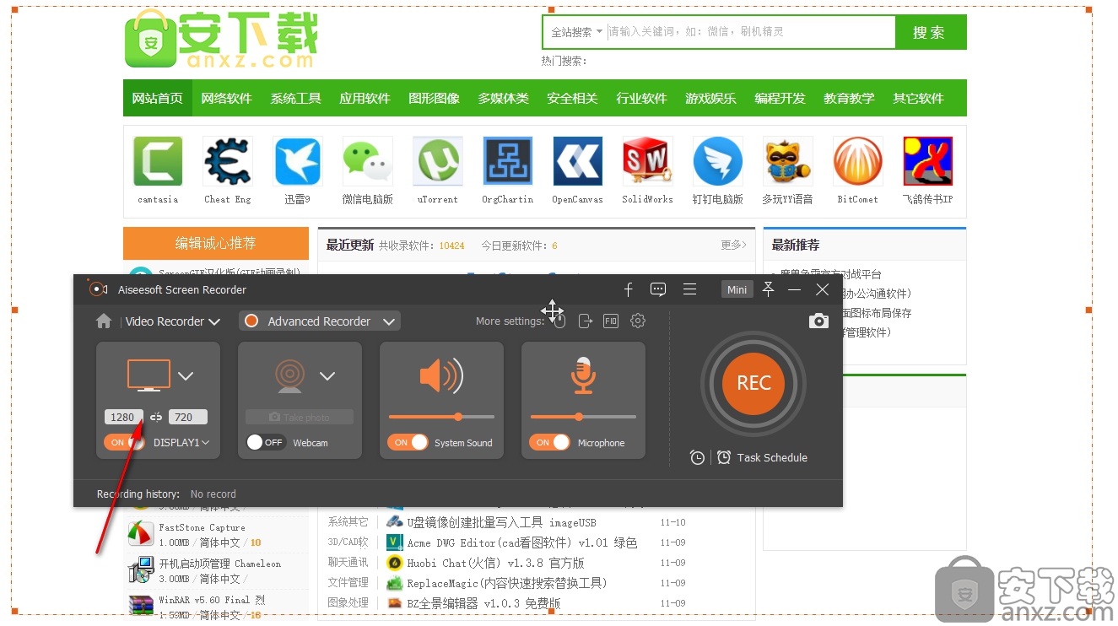Expand the chevron beside the monitor icon
The height and width of the screenshot is (626, 1118).
pos(186,376)
